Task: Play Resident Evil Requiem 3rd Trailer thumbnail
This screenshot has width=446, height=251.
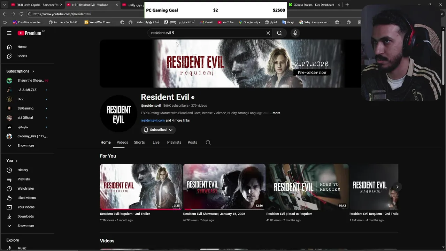Action: 141,187
